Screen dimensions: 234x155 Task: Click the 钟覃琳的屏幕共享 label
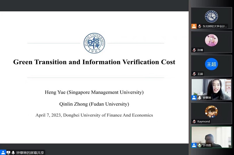pyautogui.click(x=30, y=152)
